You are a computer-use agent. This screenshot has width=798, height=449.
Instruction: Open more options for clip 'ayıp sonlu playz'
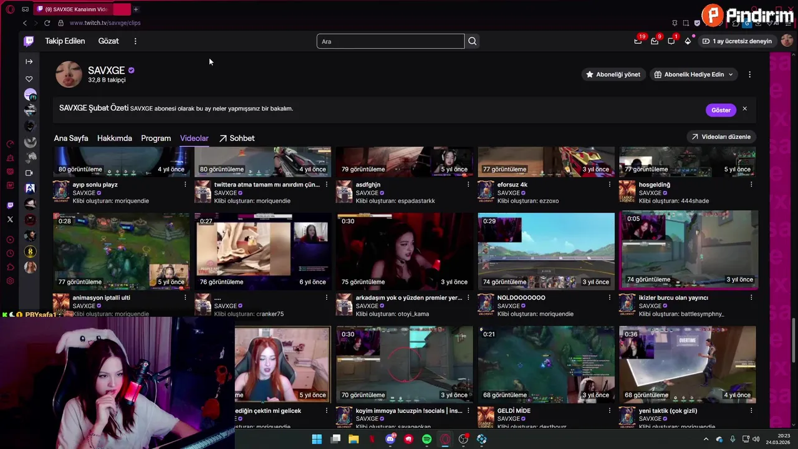tap(185, 185)
